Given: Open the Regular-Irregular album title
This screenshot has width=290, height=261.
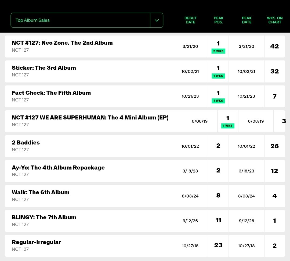Looking at the screenshot, I should pyautogui.click(x=36, y=242).
